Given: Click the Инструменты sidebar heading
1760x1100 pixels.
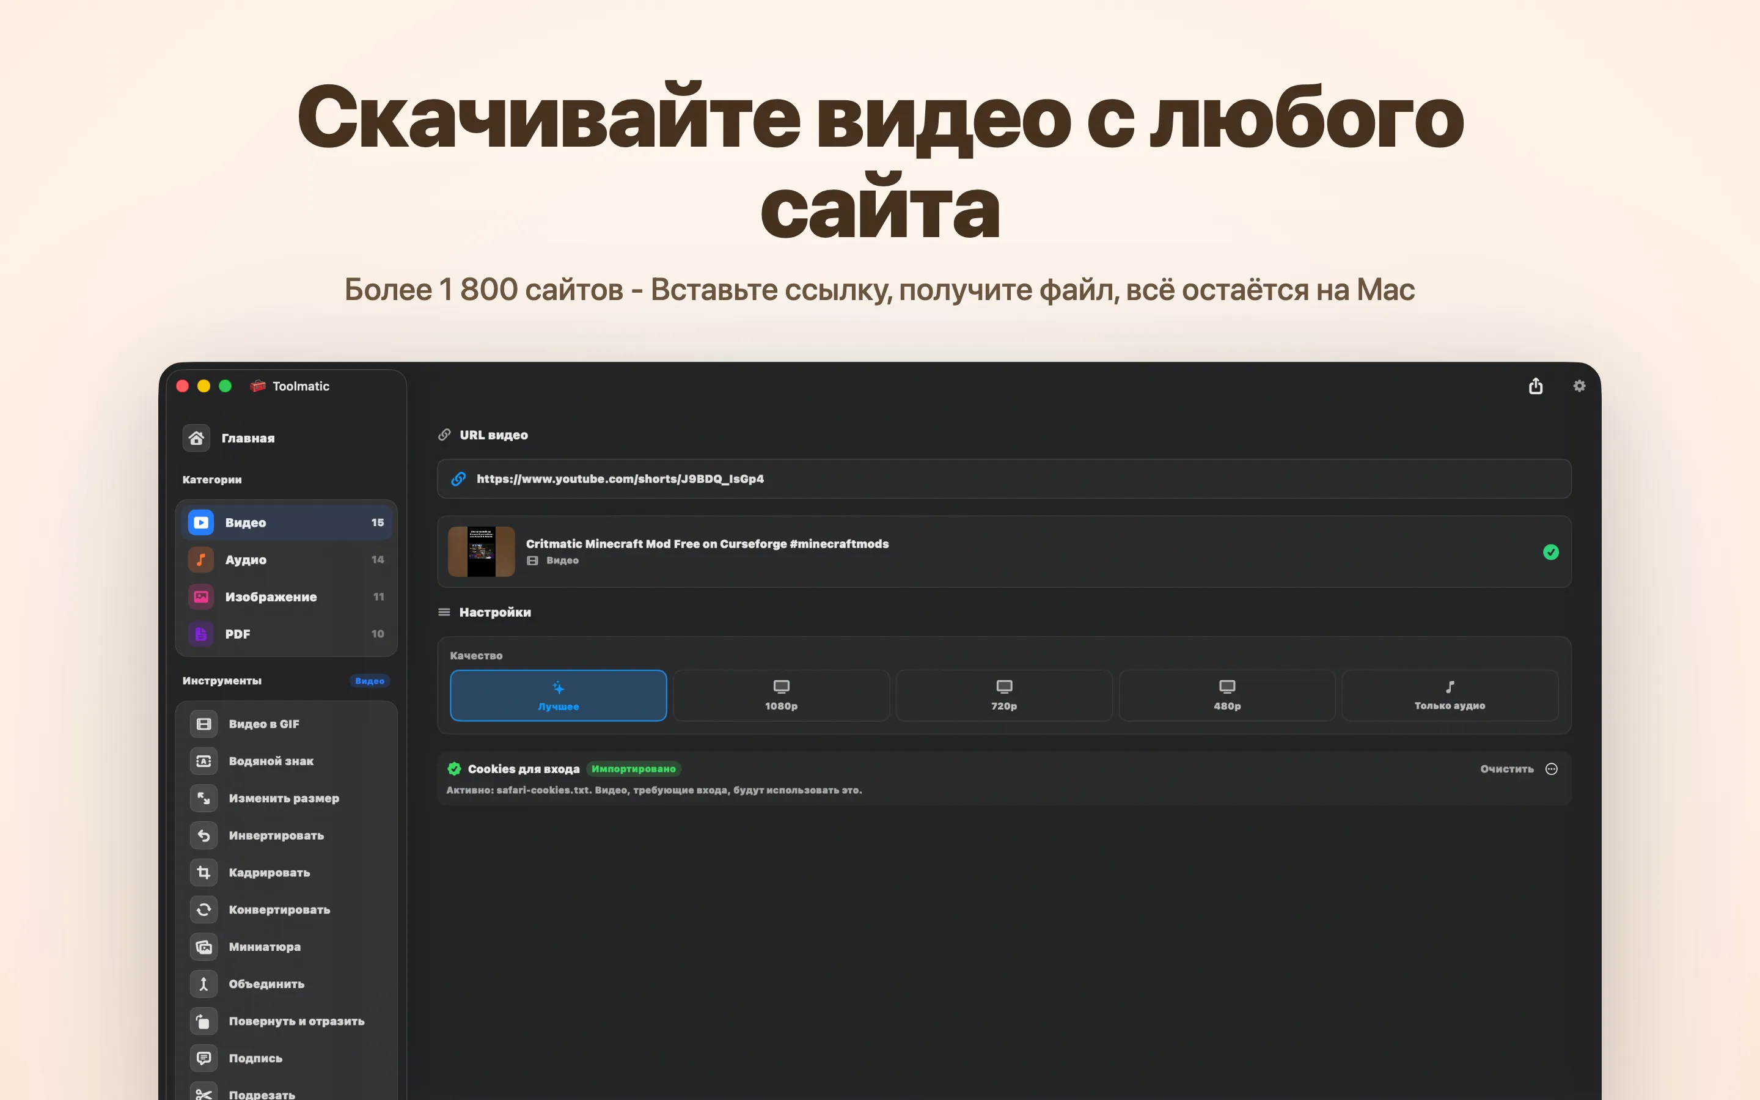Looking at the screenshot, I should tap(222, 681).
